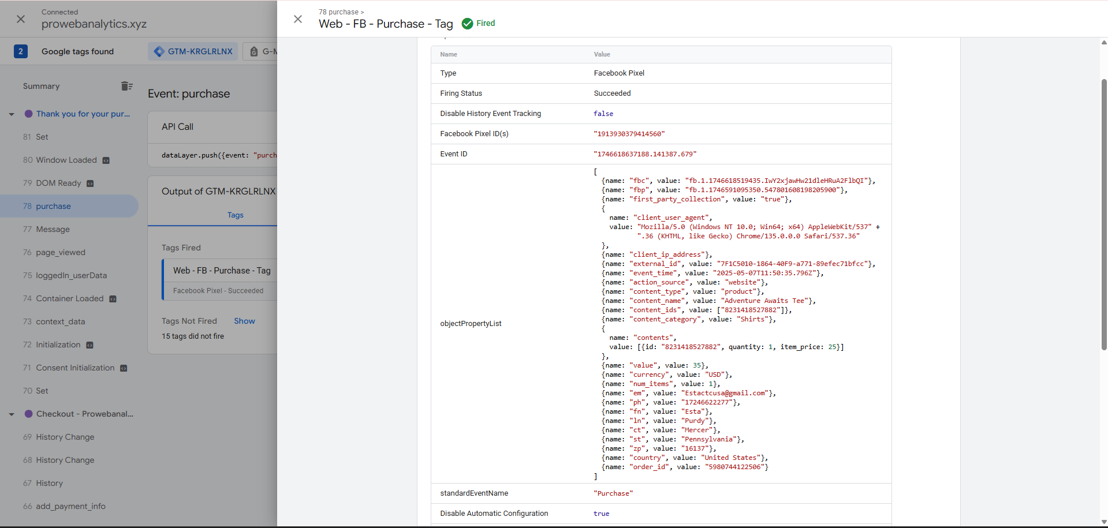Select the Summary item in sidebar
The height and width of the screenshot is (528, 1108).
tap(41, 86)
